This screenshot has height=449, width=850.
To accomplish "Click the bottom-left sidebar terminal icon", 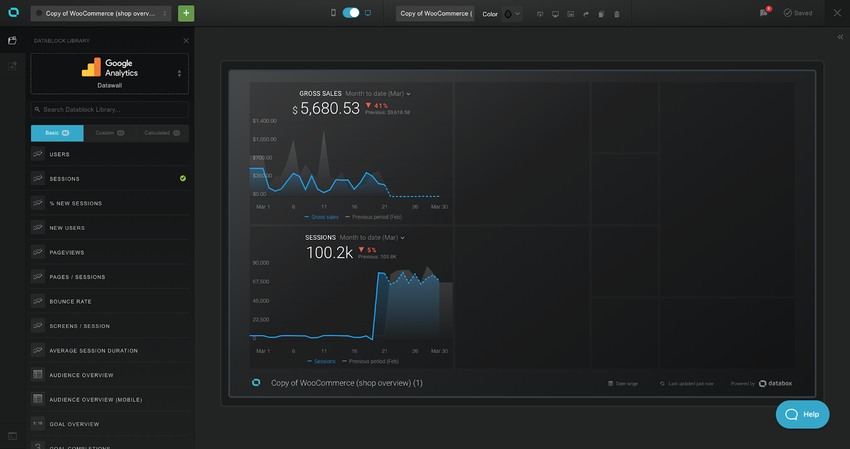I will (x=12, y=436).
